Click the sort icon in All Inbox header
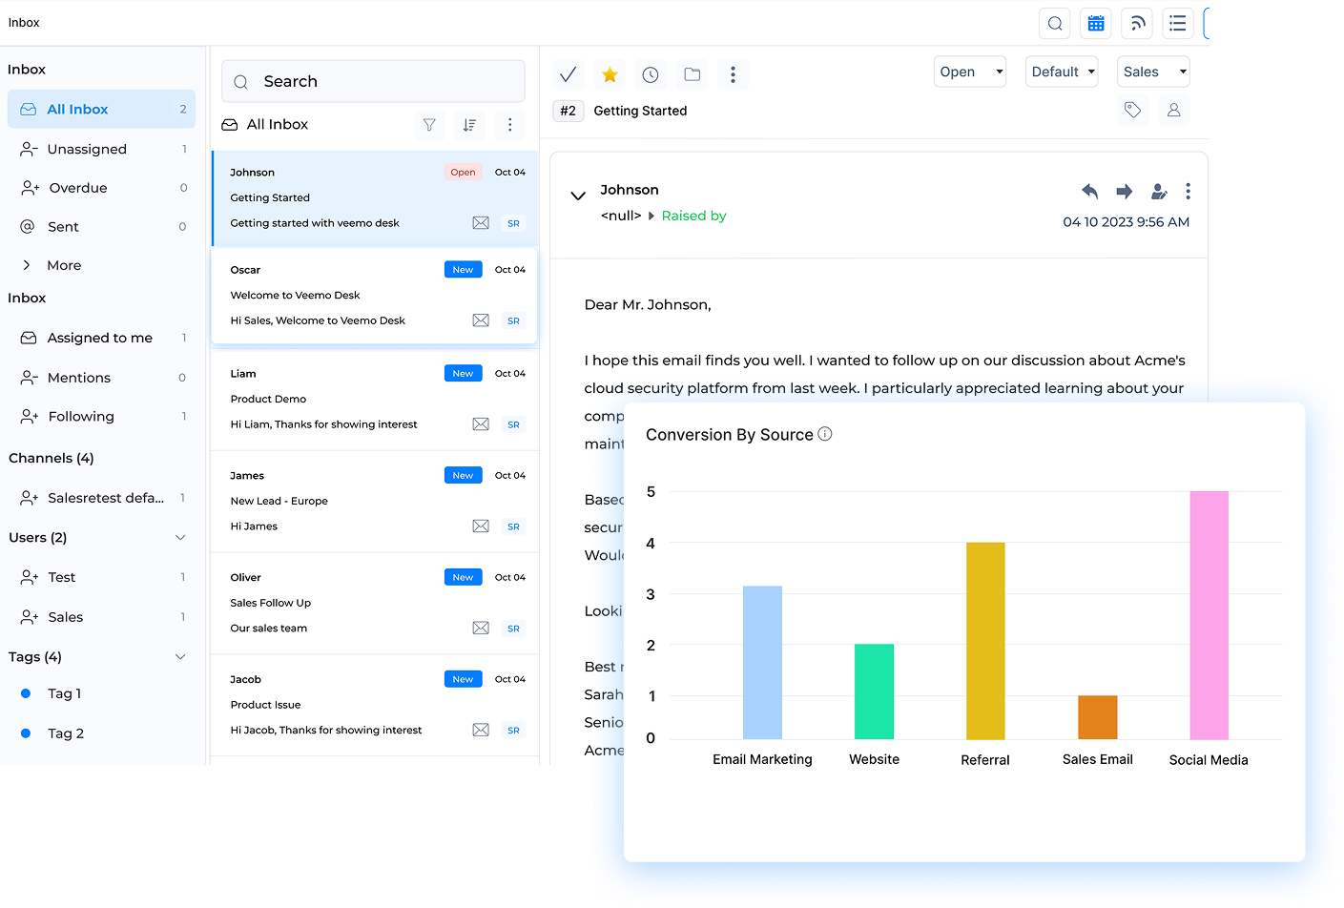 469,125
